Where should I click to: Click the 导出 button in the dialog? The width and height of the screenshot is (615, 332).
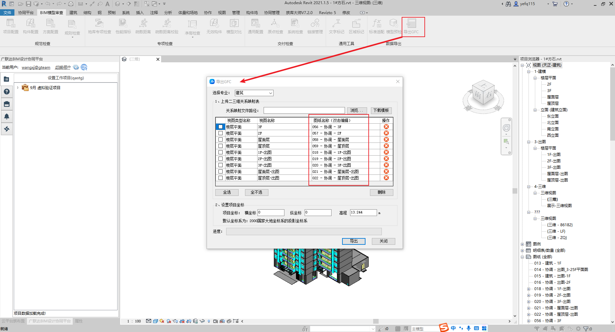354,241
